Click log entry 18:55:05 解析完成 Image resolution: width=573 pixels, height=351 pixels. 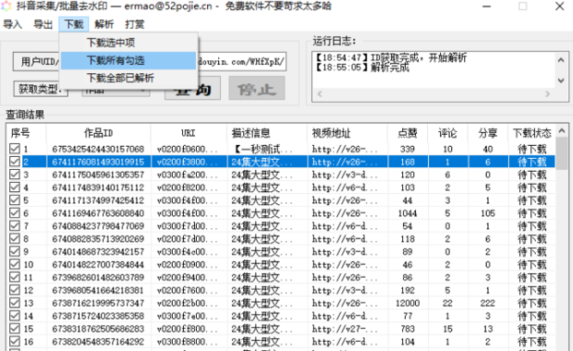point(362,67)
